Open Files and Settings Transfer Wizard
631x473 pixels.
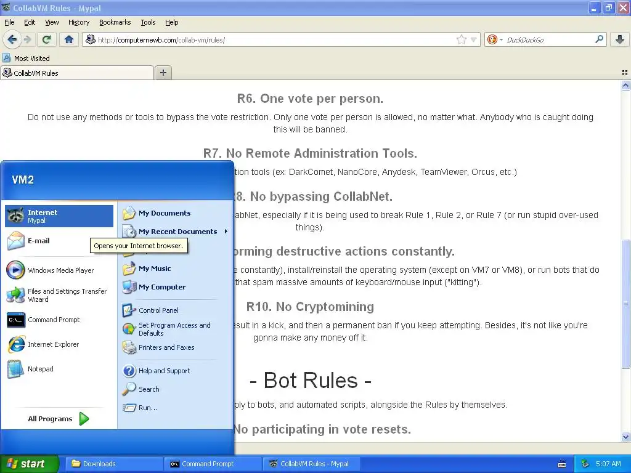[59, 295]
